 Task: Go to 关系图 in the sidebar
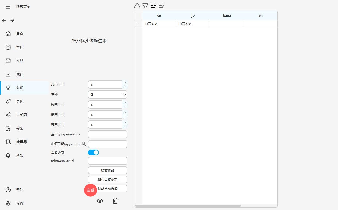pos(21,115)
